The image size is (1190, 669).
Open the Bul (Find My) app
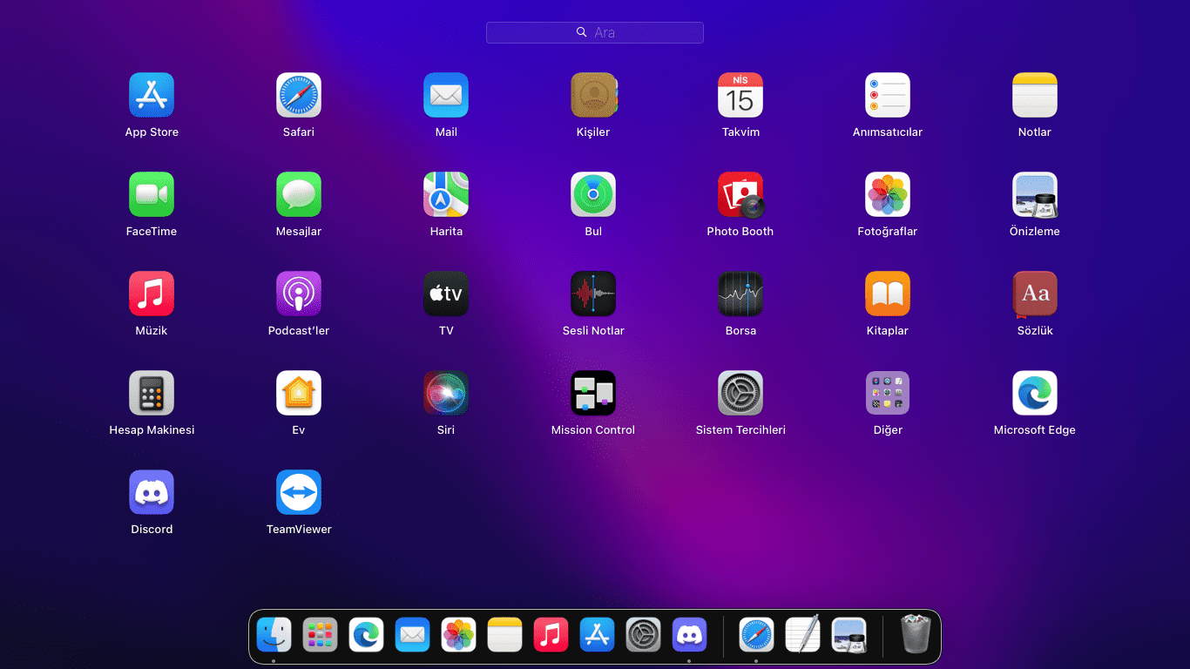coord(593,194)
